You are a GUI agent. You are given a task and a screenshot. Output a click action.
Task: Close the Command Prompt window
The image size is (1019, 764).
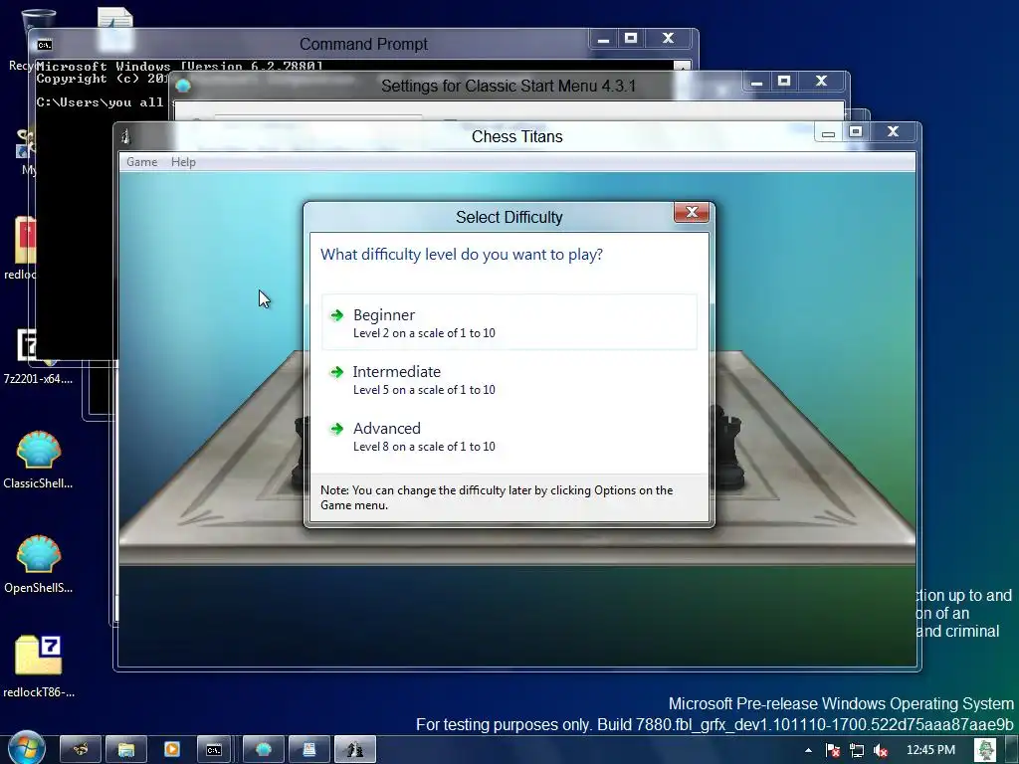point(668,39)
